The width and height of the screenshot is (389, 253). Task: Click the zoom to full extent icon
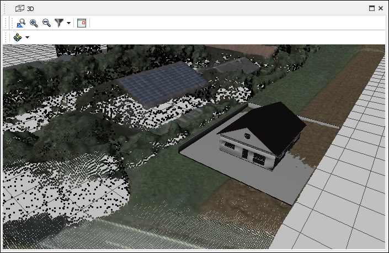[21, 23]
